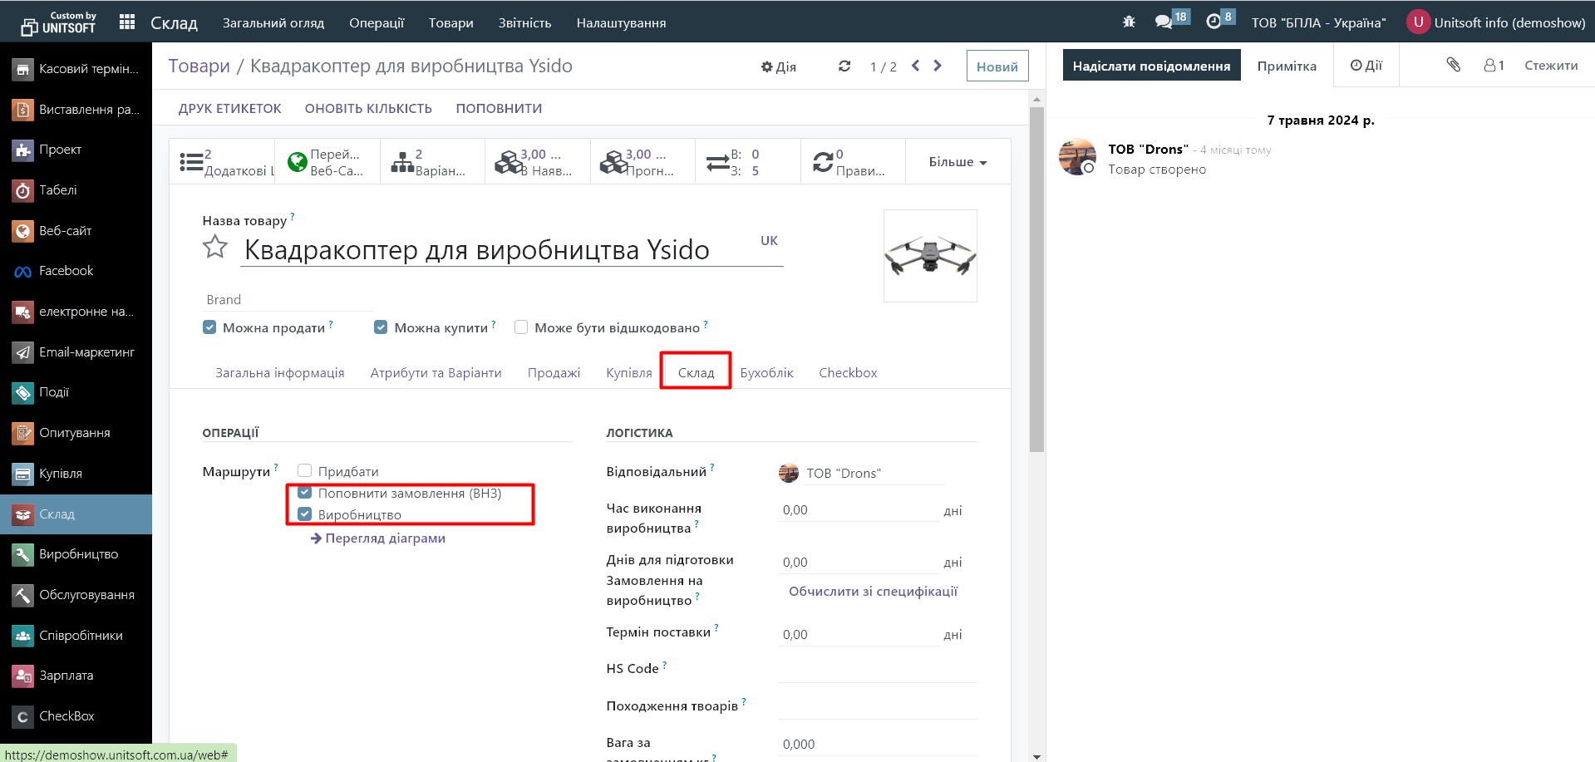
Task: Open Операції menu
Action: point(377,22)
